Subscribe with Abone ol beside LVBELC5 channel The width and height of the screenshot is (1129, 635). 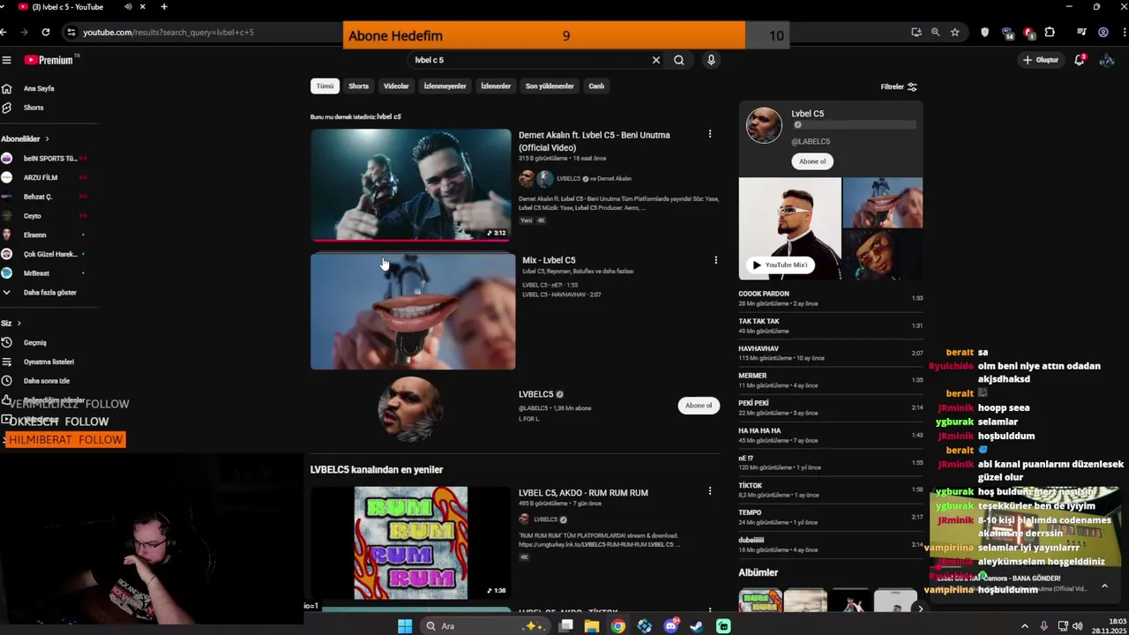click(699, 406)
